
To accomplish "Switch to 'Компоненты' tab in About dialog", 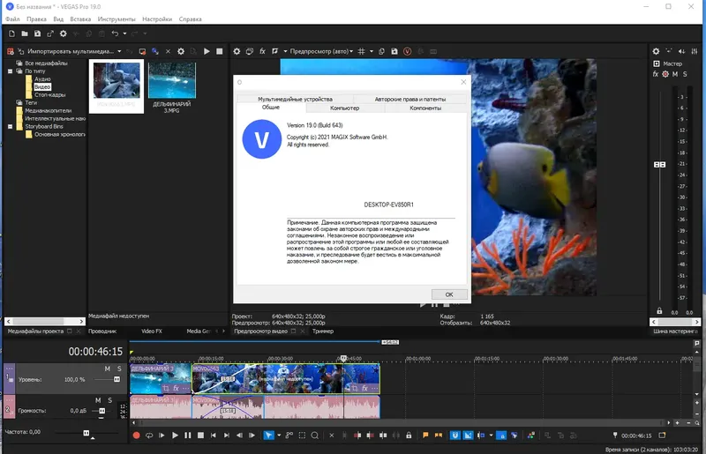I will click(425, 108).
